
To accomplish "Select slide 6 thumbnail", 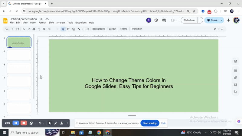I will click(19, 108).
